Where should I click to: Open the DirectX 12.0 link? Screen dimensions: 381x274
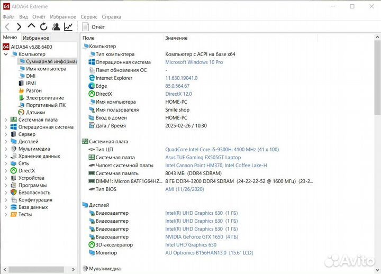[178, 94]
